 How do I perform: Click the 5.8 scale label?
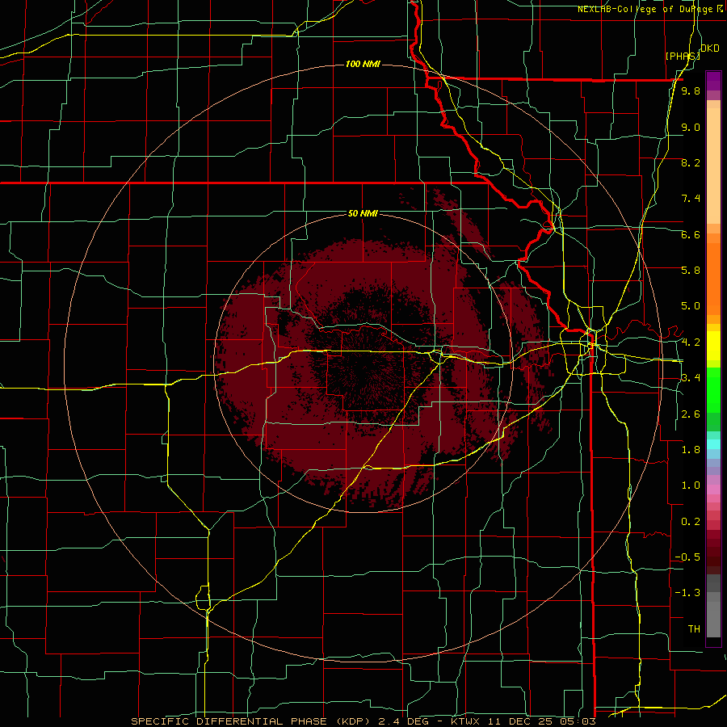(x=691, y=271)
